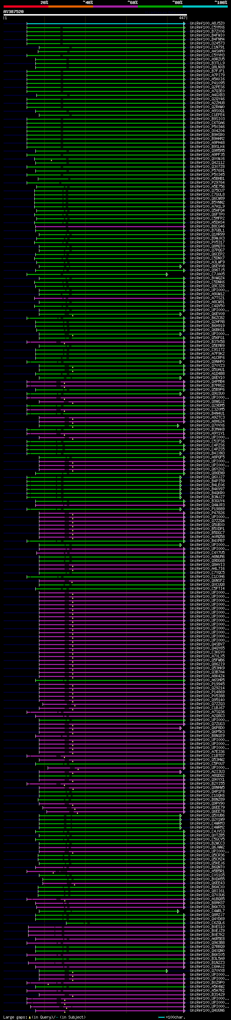Select the UniRef100_A7TS21 label

click(207, 298)
